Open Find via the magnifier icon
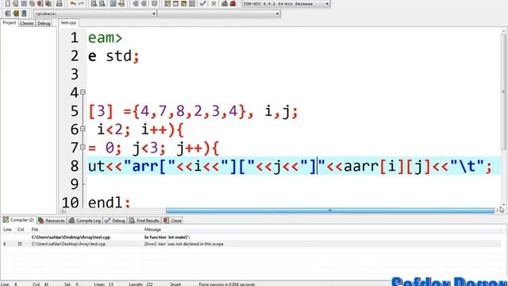508x286 pixels. (94, 3)
